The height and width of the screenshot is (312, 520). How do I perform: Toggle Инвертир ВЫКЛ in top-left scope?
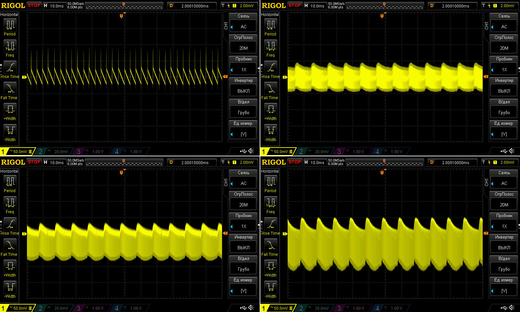tap(243, 91)
